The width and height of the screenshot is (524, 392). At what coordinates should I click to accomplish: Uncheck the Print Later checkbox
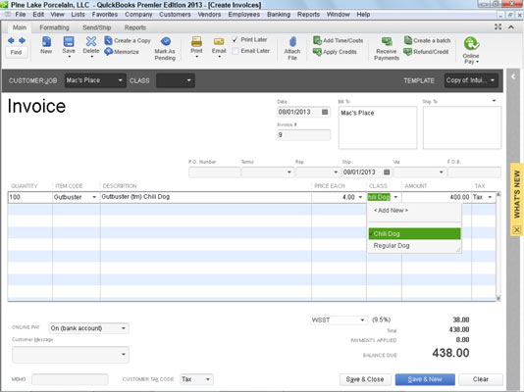(x=235, y=40)
